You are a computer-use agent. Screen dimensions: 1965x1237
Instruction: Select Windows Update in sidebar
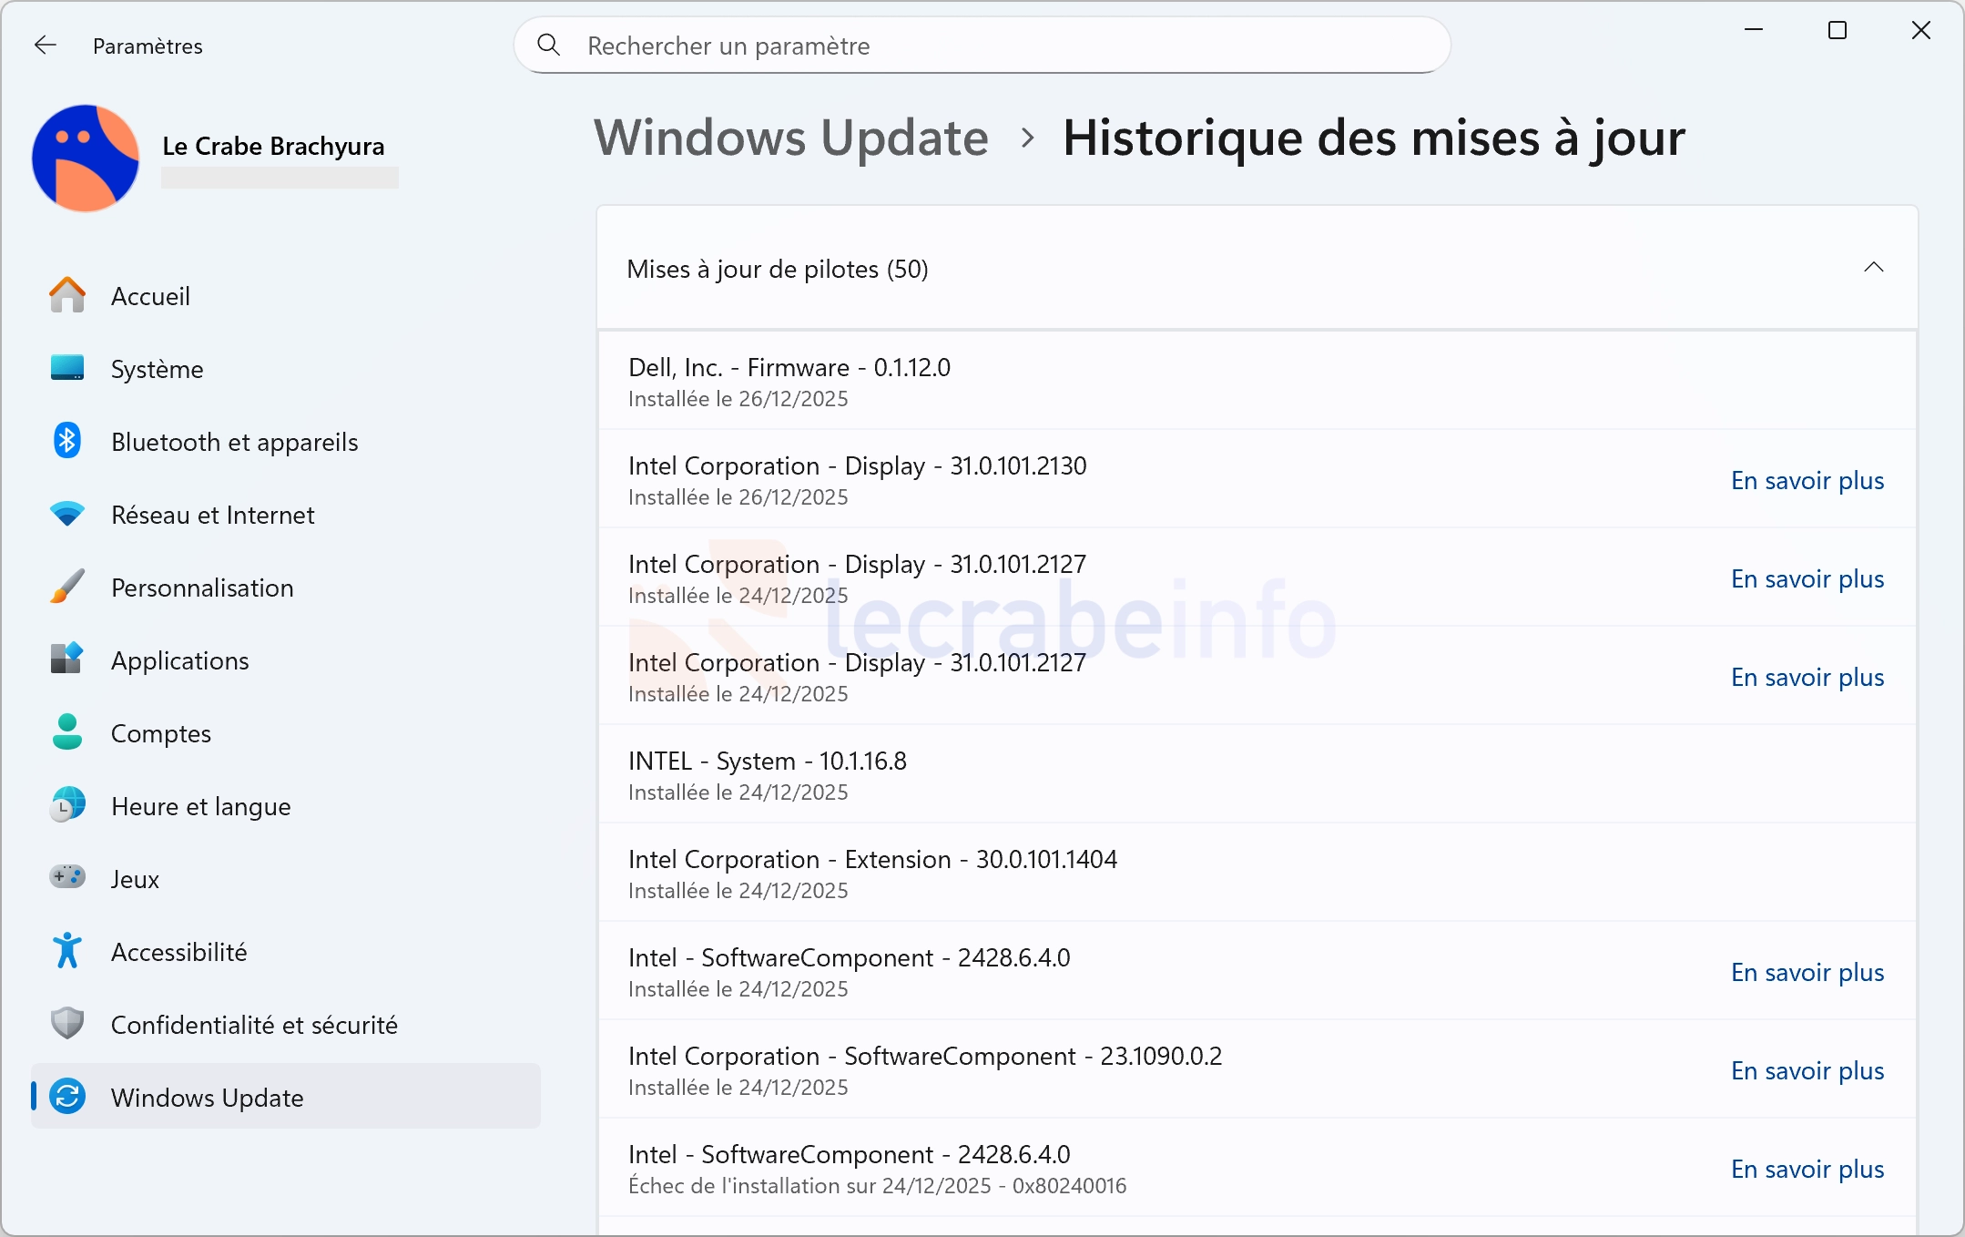[207, 1098]
